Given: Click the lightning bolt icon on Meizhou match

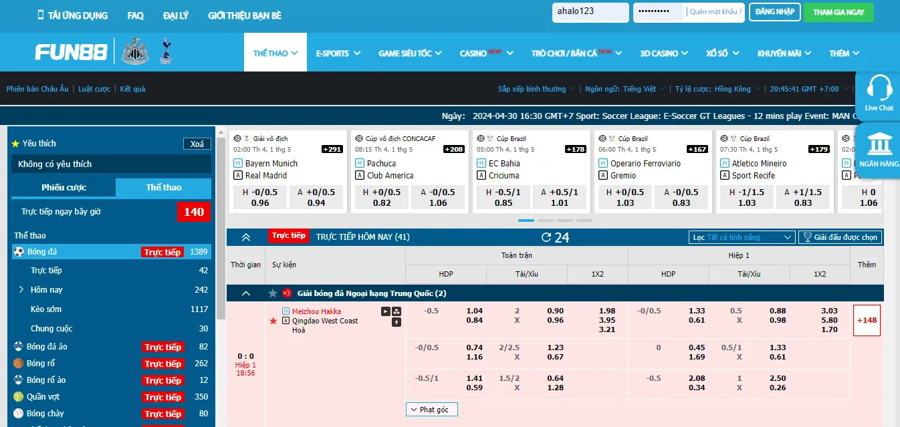Looking at the screenshot, I should pos(397,322).
